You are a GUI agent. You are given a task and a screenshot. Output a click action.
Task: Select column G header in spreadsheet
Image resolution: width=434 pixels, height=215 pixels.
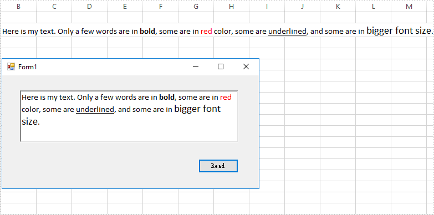[196, 6]
